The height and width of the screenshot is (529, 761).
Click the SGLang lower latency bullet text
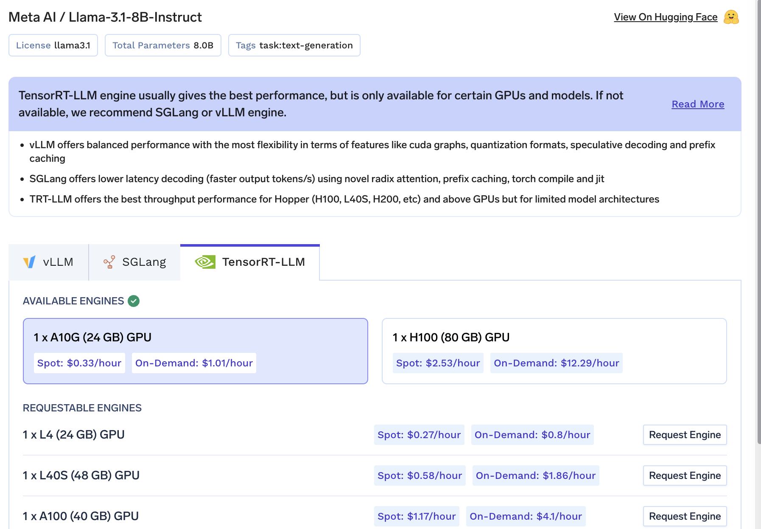tap(317, 179)
